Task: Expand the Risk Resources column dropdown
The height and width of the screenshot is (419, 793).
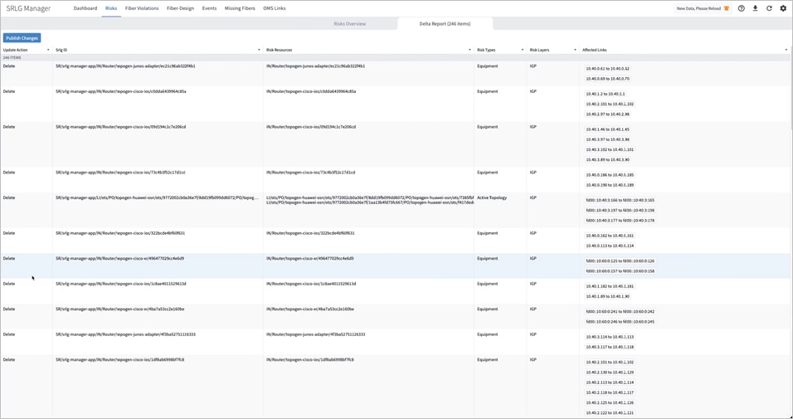Action: [x=469, y=50]
